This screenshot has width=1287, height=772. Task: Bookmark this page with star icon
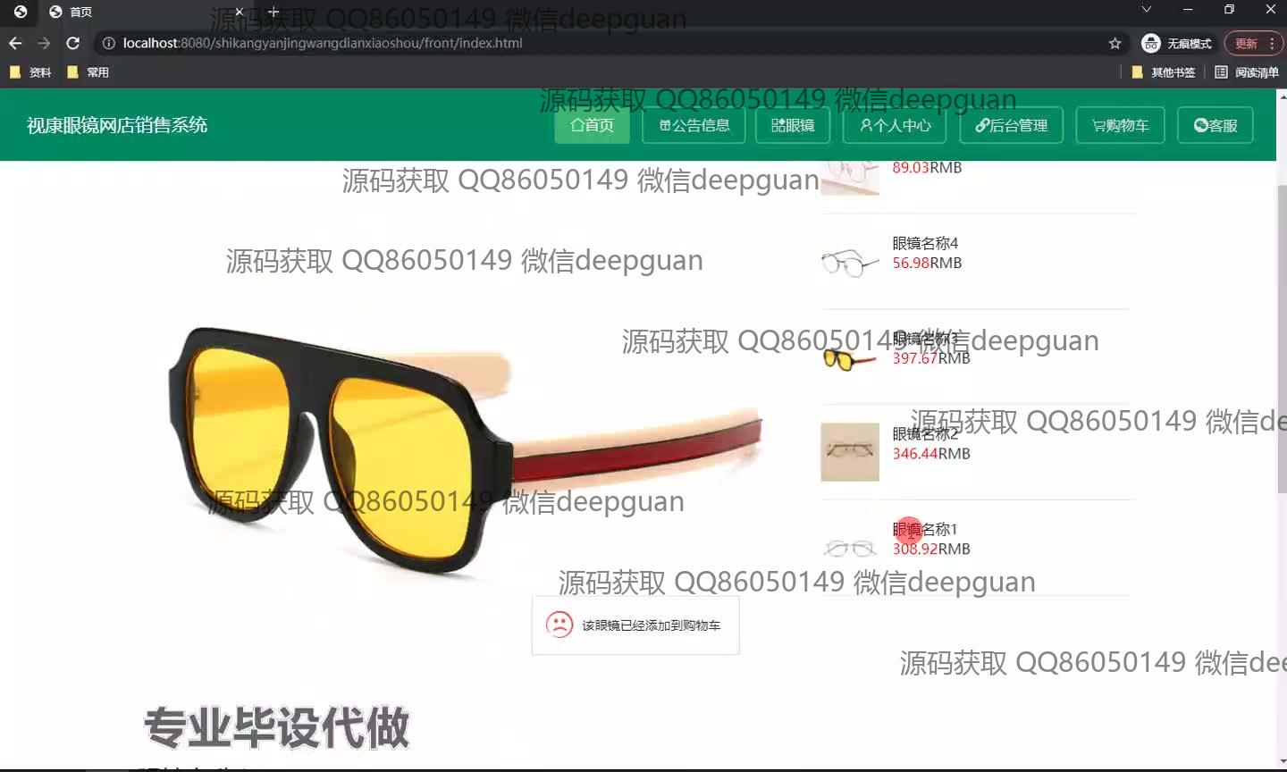tap(1115, 43)
